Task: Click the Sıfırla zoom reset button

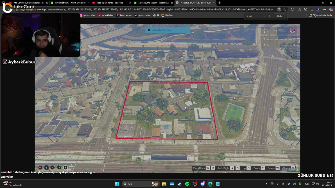Action: click(x=279, y=16)
